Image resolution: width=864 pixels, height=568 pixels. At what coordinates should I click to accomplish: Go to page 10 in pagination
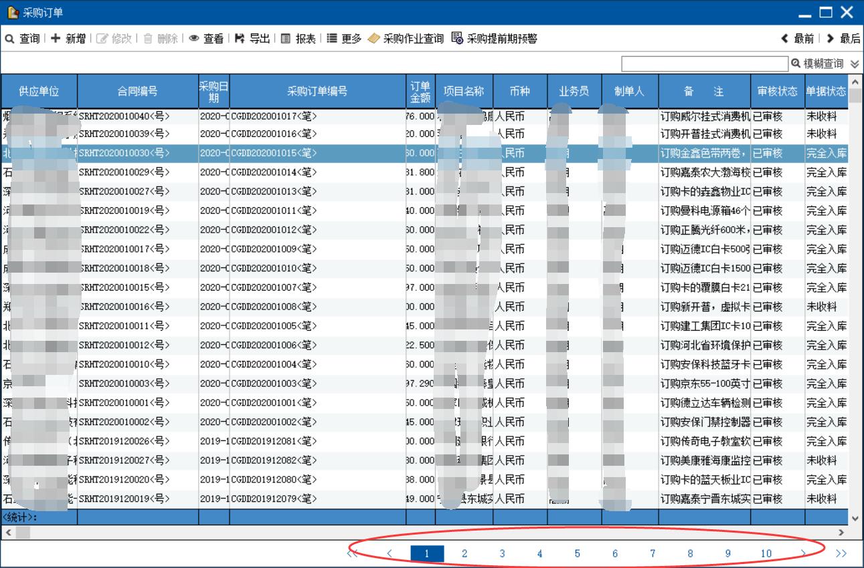(766, 553)
